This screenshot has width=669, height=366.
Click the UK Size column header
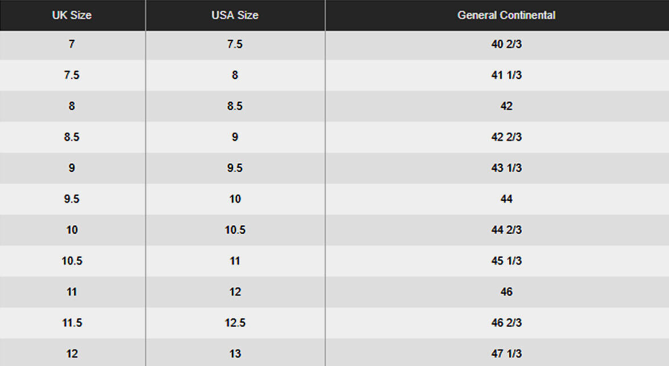(72, 15)
